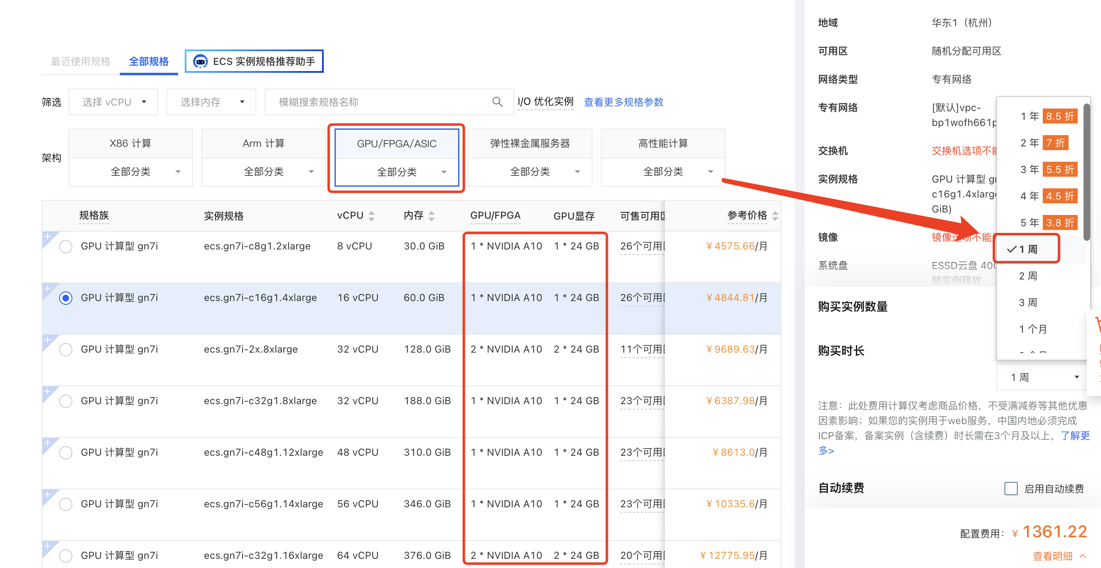Click the ECS assistant robot icon

click(x=200, y=62)
